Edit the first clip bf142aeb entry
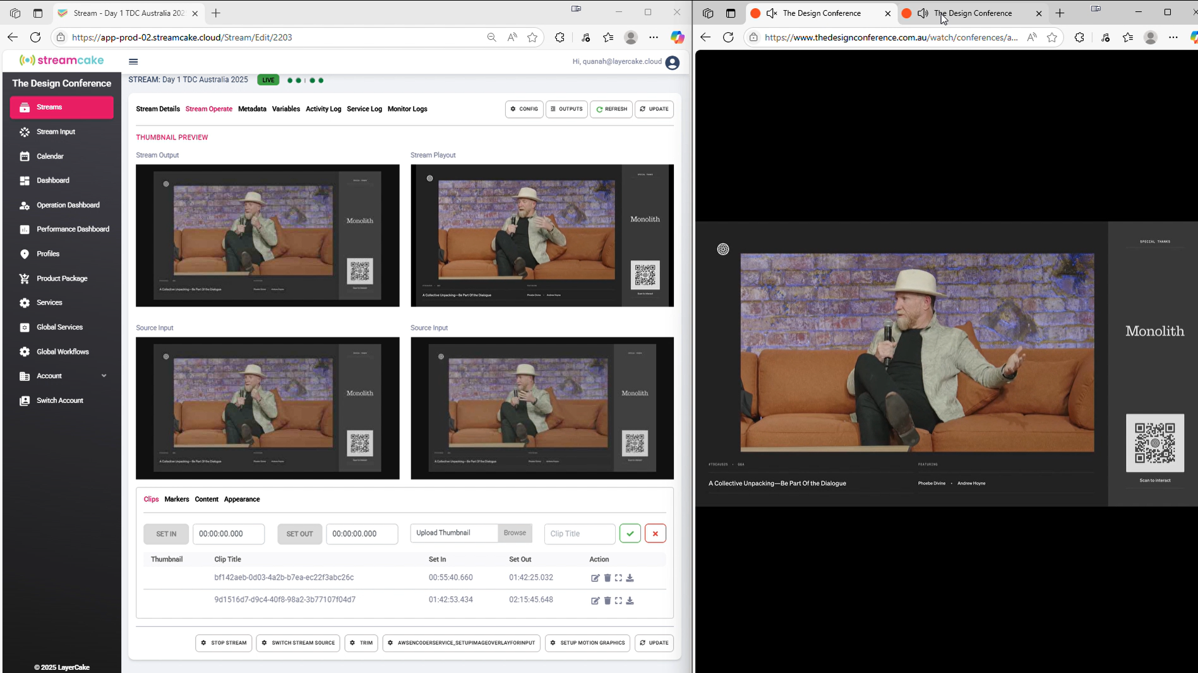 point(595,578)
